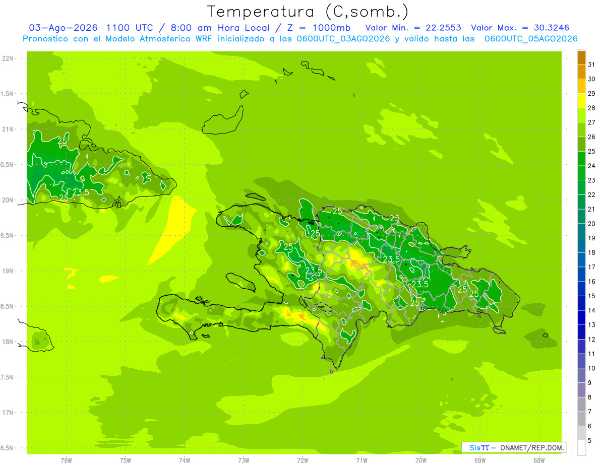Click the colorbar label "28"
This screenshot has width=605, height=467.
coord(592,108)
